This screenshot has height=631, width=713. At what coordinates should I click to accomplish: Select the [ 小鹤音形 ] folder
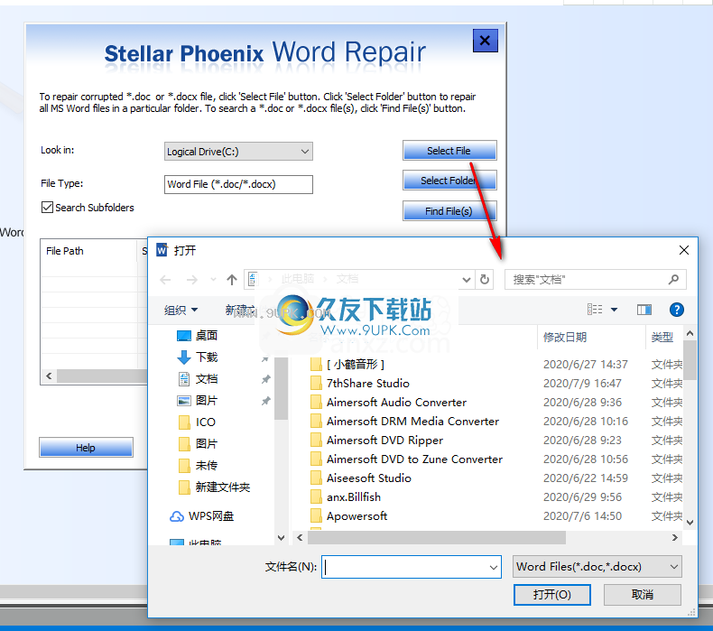point(356,365)
